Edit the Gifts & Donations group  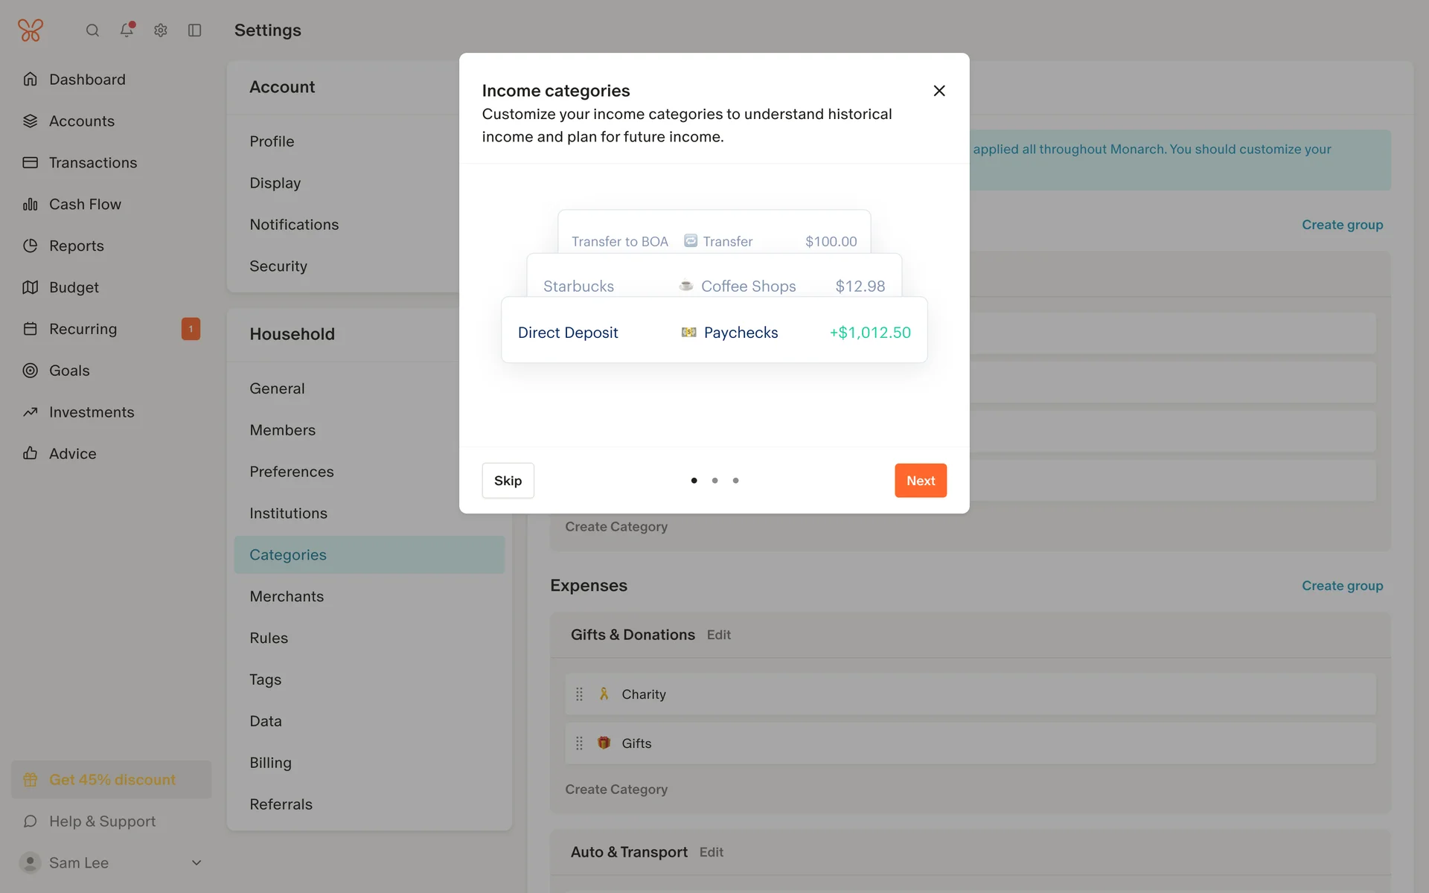pyautogui.click(x=718, y=635)
